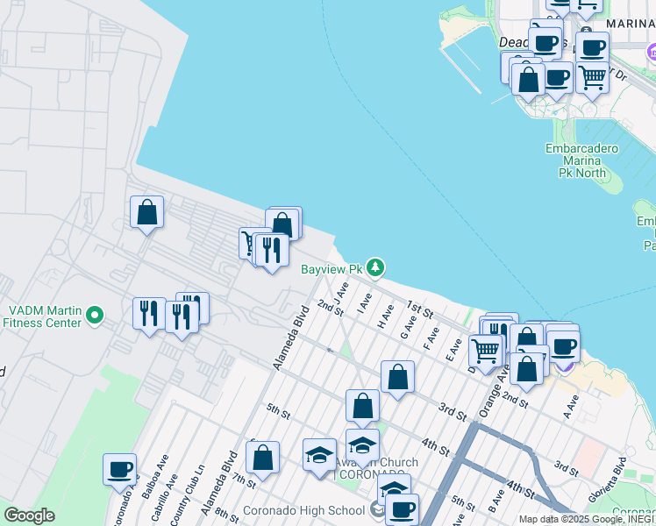Select the coffee cup marker near Balboa Ave
656x526 pixels.
click(119, 471)
